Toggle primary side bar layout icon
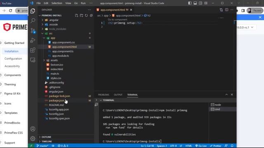Screen dimensions: 264x148 pyautogui.click(x=190, y=3)
